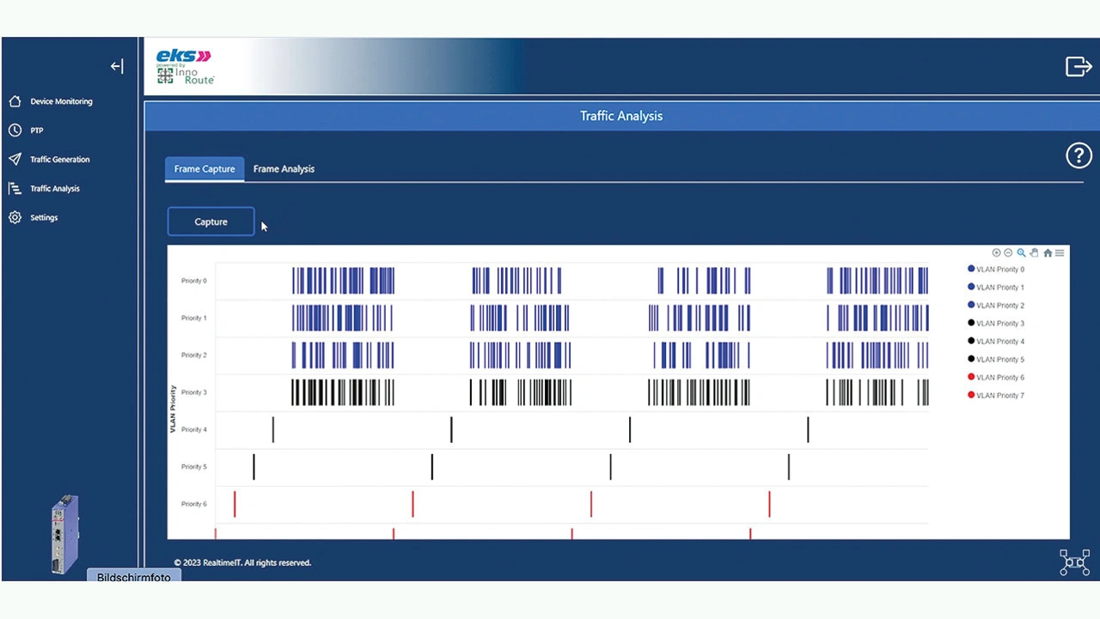The image size is (1100, 619).
Task: Click the red VLAN Priority 7 legend marker
Action: tap(971, 395)
